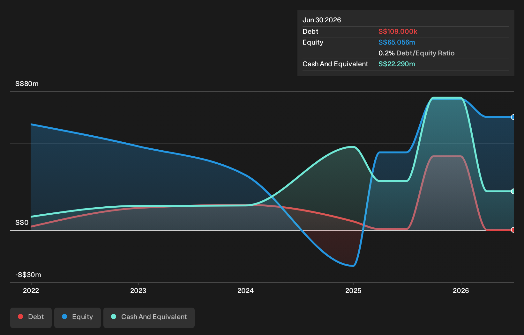Click the S$22.290m cash value
The width and height of the screenshot is (524, 335).
pos(397,64)
